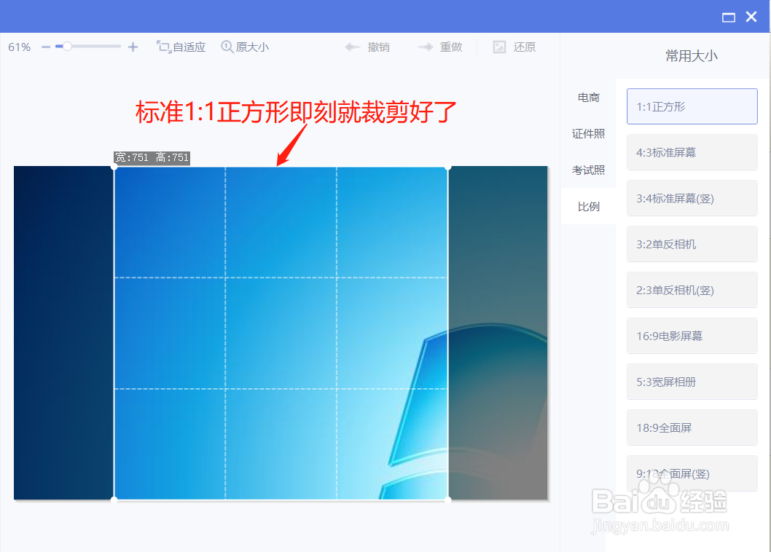Click 原大小 original size button
771x552 pixels.
tap(245, 47)
